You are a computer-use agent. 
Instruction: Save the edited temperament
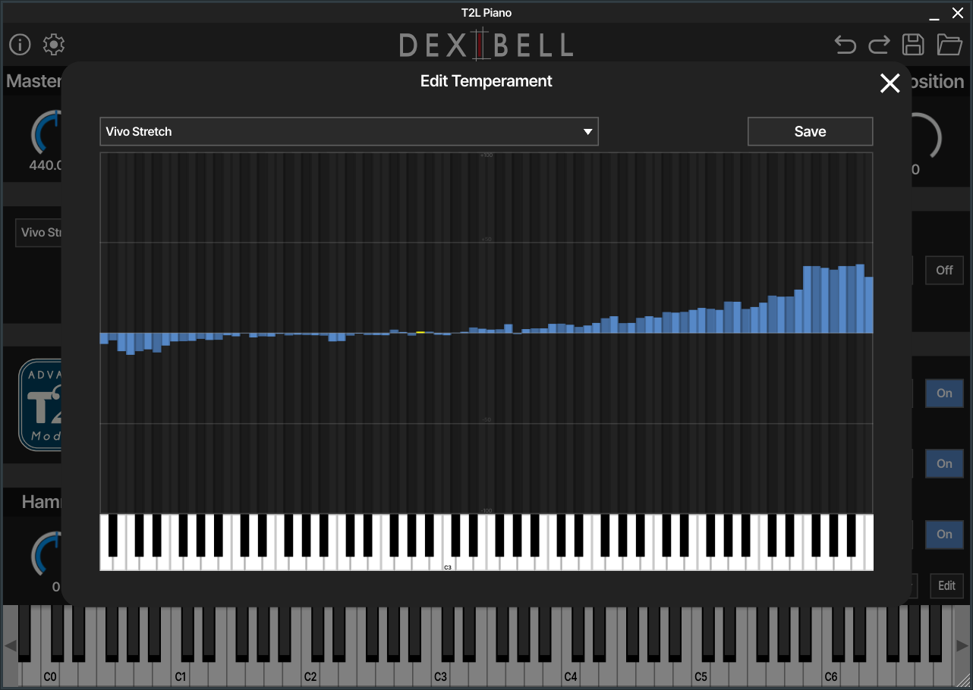809,131
